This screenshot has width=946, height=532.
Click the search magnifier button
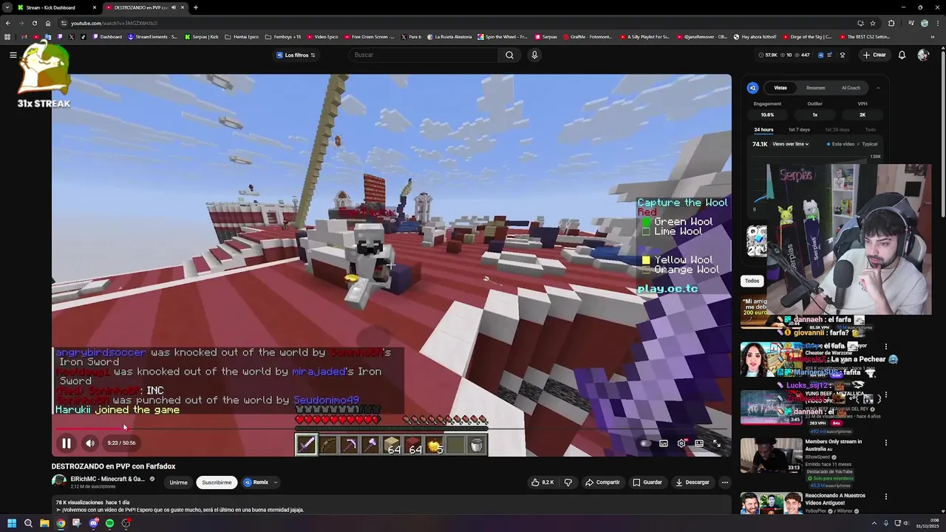(509, 55)
